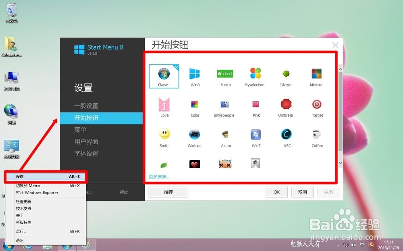Choose the red heart skin icon
The image size is (403, 251).
coord(195,164)
